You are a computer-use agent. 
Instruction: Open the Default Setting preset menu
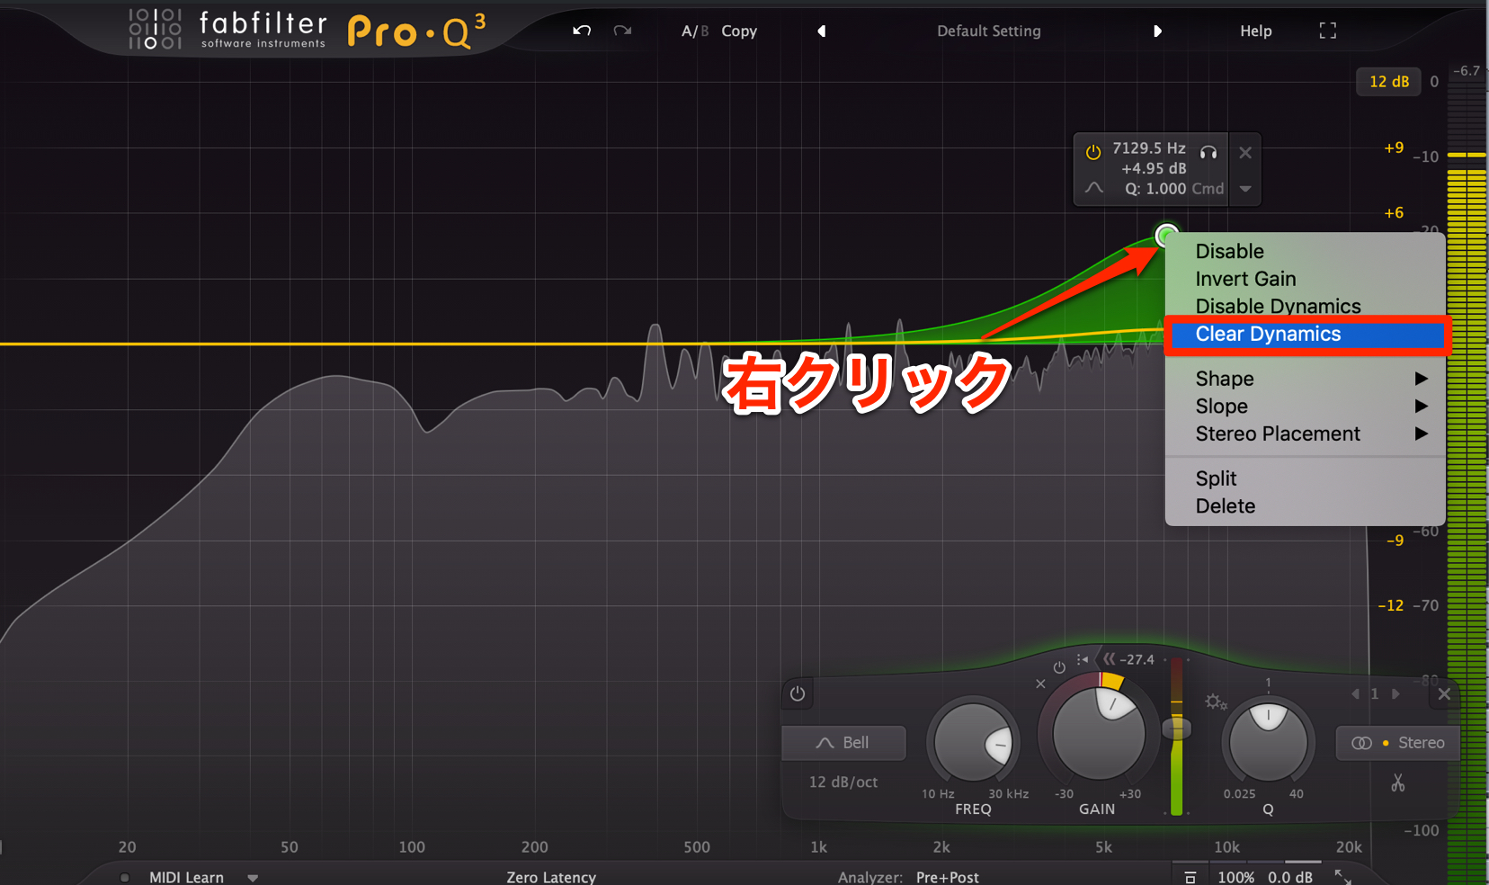(989, 31)
